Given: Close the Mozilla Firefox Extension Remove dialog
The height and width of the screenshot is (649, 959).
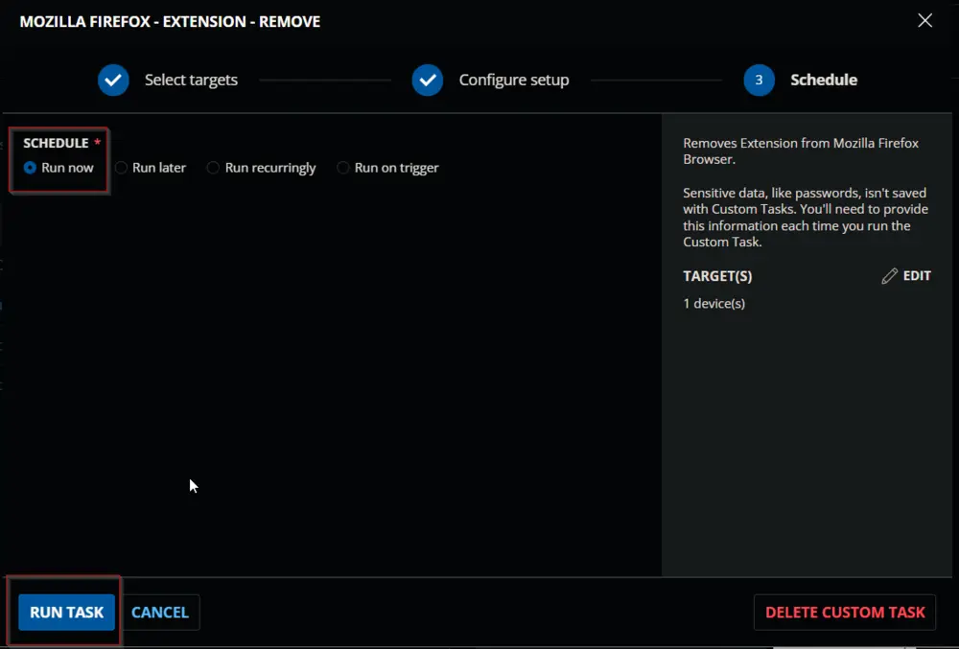Looking at the screenshot, I should (924, 20).
